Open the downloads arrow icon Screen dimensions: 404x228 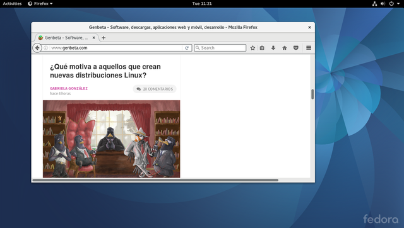273,48
